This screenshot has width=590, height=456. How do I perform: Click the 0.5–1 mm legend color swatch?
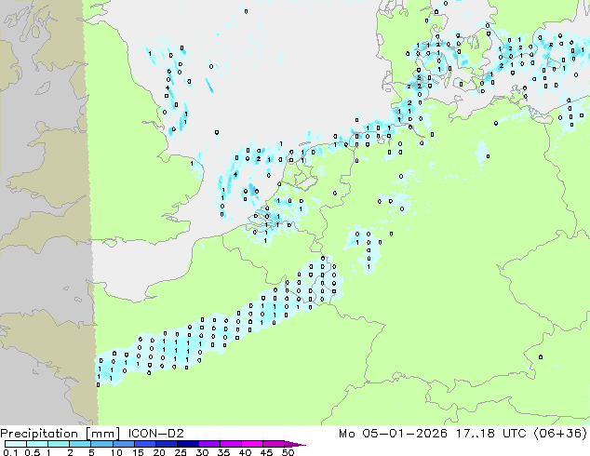[x=37, y=444]
